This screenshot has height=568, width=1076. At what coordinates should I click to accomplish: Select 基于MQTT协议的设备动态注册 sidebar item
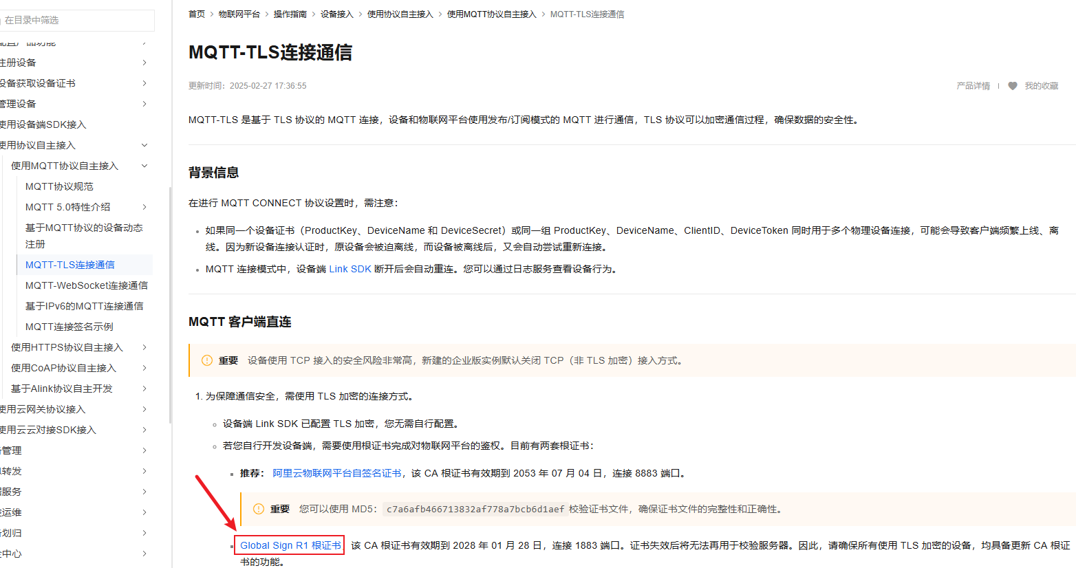pos(84,236)
